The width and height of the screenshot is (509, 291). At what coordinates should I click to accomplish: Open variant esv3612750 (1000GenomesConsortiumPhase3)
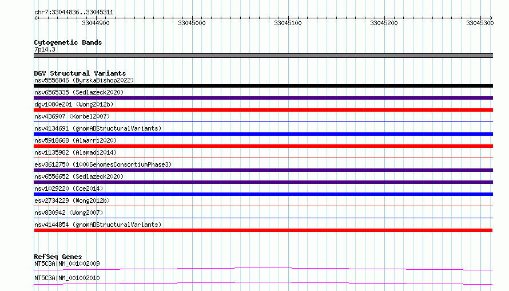[x=103, y=164]
